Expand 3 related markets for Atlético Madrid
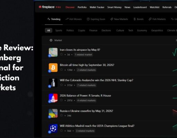The height and width of the screenshot is (138, 177). (85, 131)
